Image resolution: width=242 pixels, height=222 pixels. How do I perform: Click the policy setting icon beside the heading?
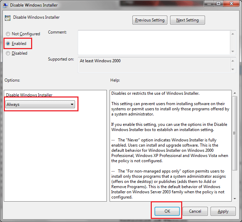[x=8, y=18]
